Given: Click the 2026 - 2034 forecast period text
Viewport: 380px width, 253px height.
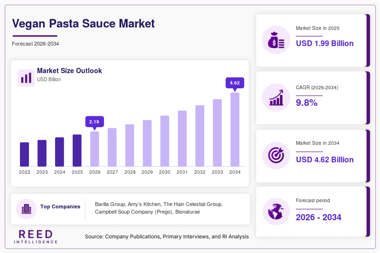Looking at the screenshot, I should pos(318,217).
